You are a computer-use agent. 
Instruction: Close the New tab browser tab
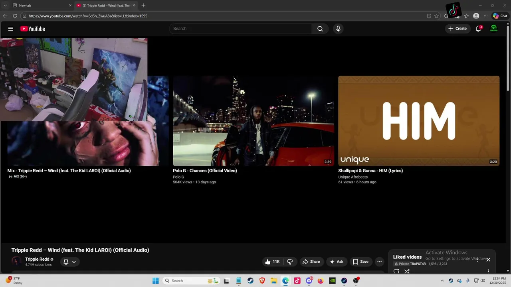click(70, 5)
